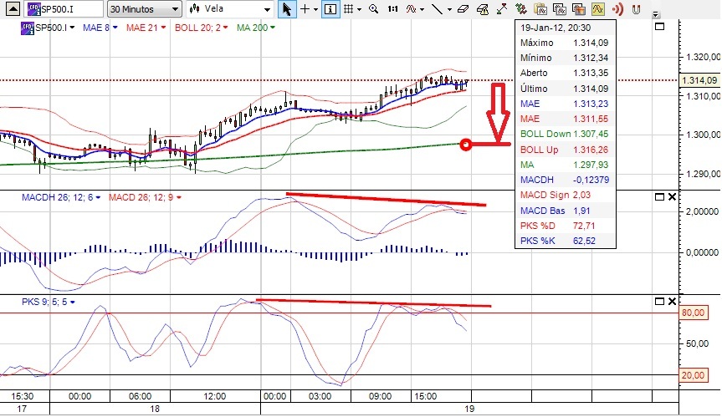Open the PKS 9; 5; 5 indicator menu

[49, 302]
